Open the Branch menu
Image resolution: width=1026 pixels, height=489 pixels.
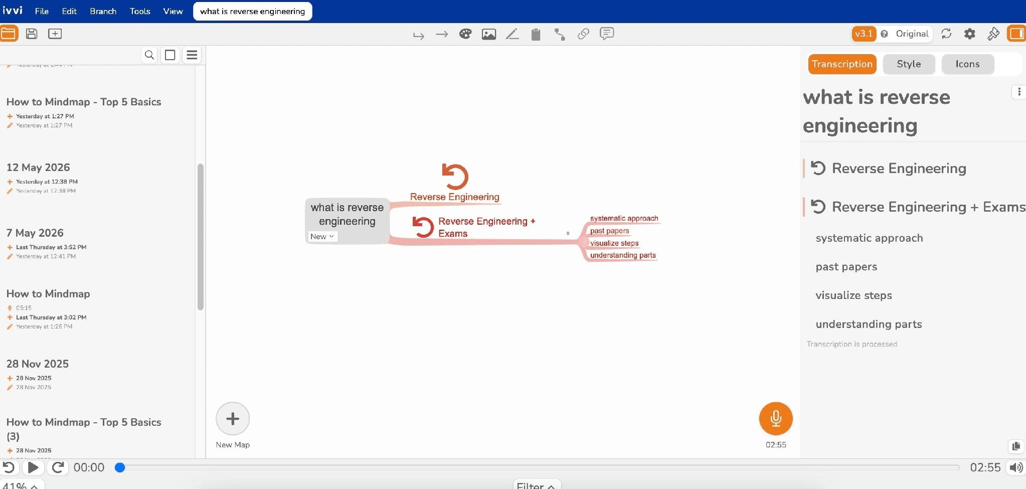(x=103, y=11)
